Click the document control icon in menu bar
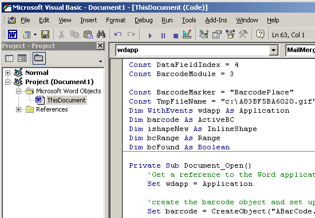The height and width of the screenshot is (218, 315). click(x=11, y=20)
